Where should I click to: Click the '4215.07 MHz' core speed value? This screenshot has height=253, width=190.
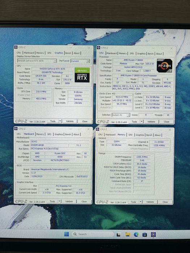click(x=122, y=97)
